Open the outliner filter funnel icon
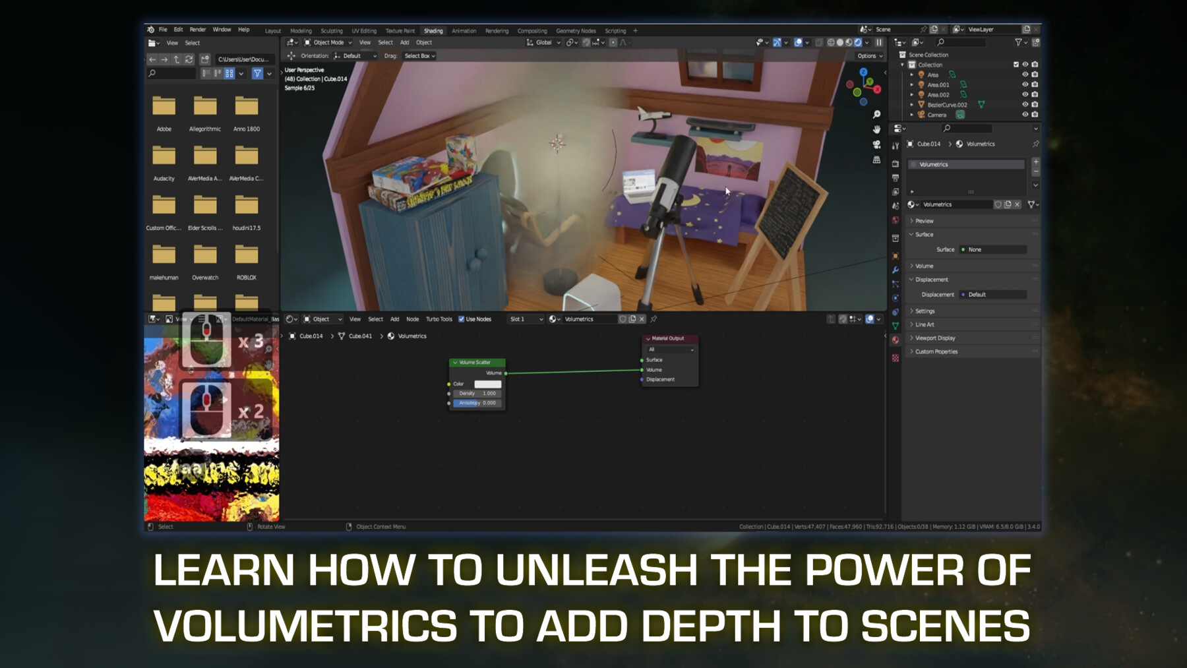The width and height of the screenshot is (1187, 668). click(1019, 42)
